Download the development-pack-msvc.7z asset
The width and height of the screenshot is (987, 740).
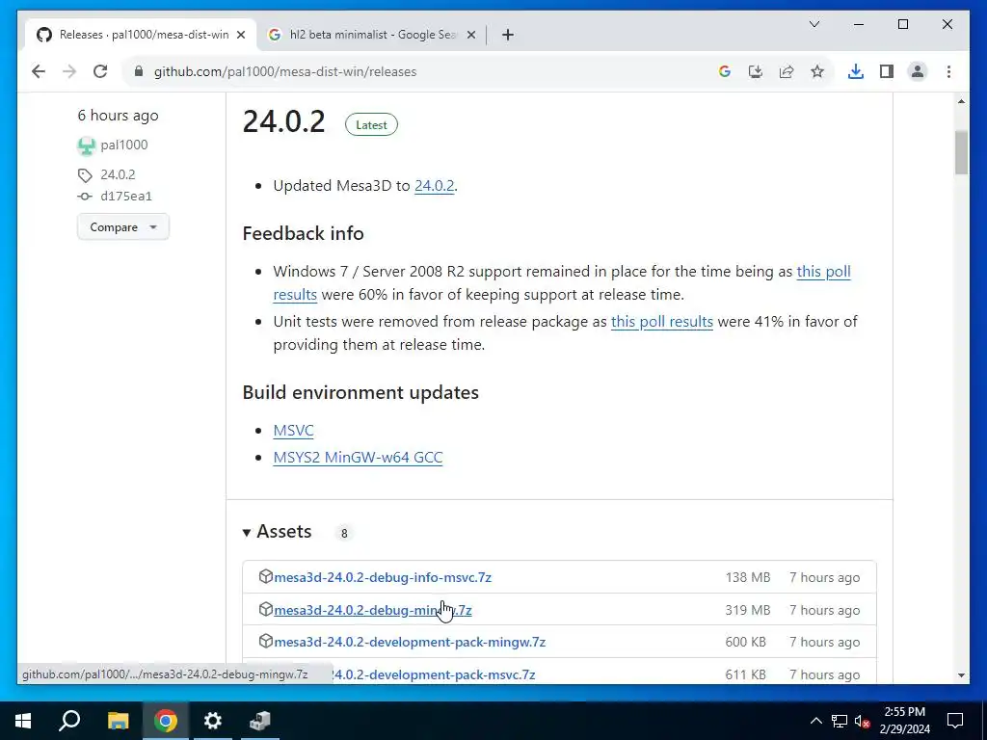(x=435, y=674)
